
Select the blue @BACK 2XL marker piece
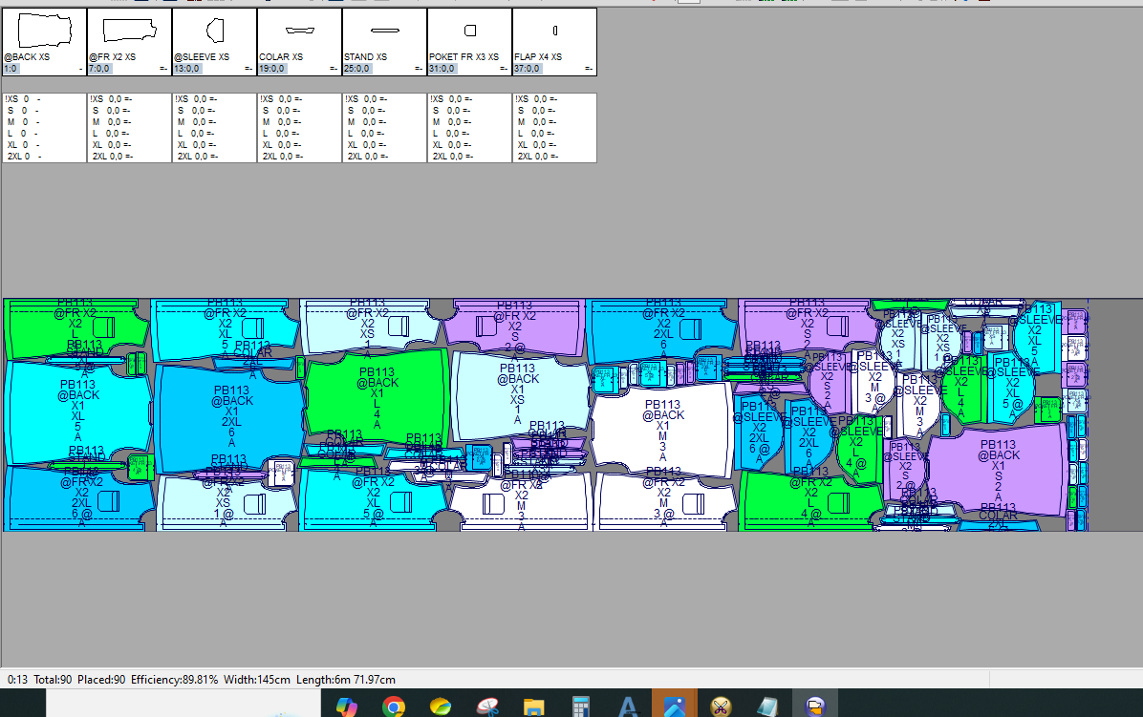231,416
